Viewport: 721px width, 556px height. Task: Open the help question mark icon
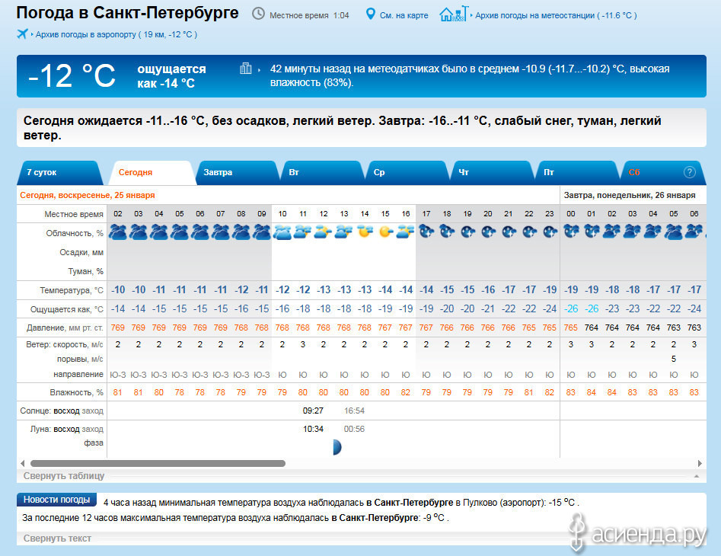pyautogui.click(x=690, y=172)
